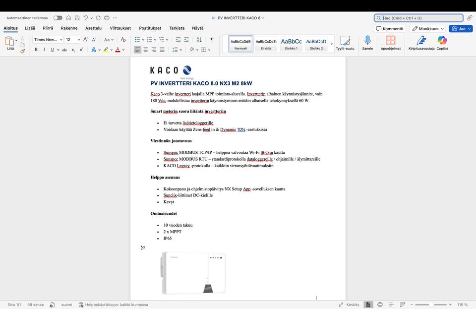Open the undo history dropdown arrow

[91, 18]
